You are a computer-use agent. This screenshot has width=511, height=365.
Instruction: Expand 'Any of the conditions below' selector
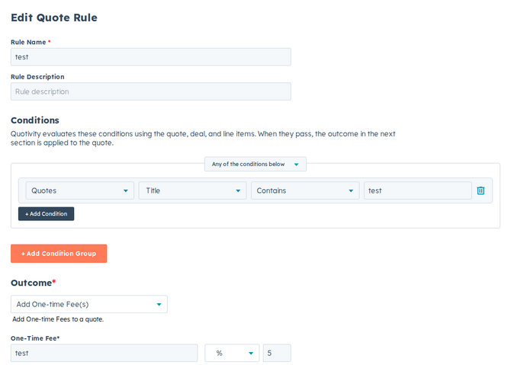point(256,164)
